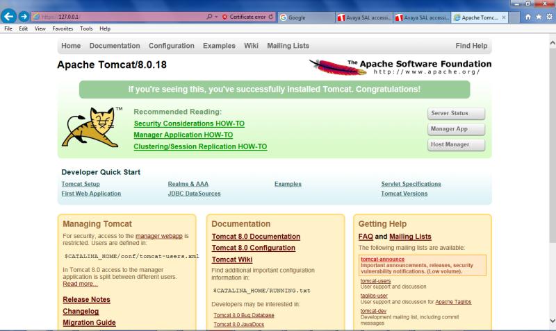This screenshot has height=331, width=556.
Task: Open Tomcat 8.0 Bug Database link
Action: pyautogui.click(x=244, y=315)
